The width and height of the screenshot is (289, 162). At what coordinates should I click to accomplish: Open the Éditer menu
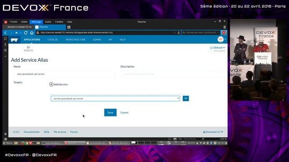[x=24, y=22]
